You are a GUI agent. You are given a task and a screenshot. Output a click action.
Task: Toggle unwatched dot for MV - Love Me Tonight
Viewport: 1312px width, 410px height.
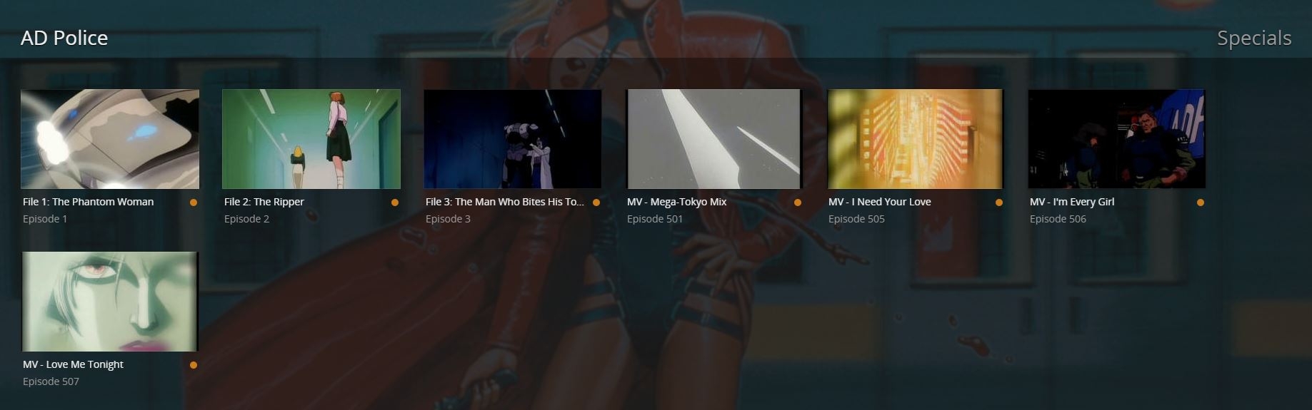tap(194, 365)
